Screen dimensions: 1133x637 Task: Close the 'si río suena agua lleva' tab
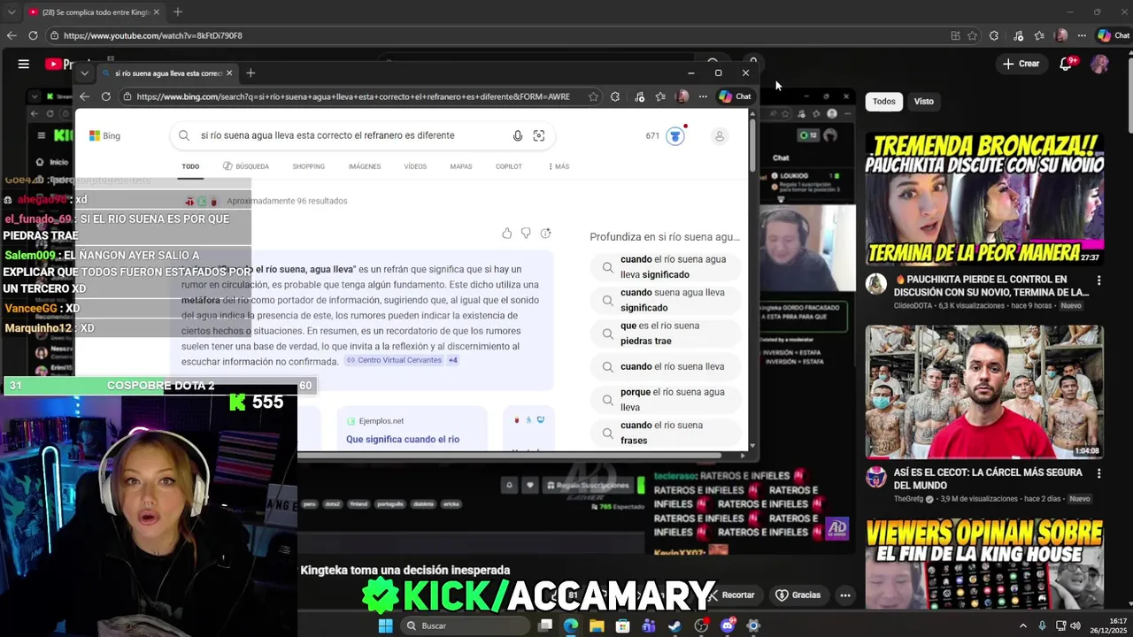[x=229, y=73]
